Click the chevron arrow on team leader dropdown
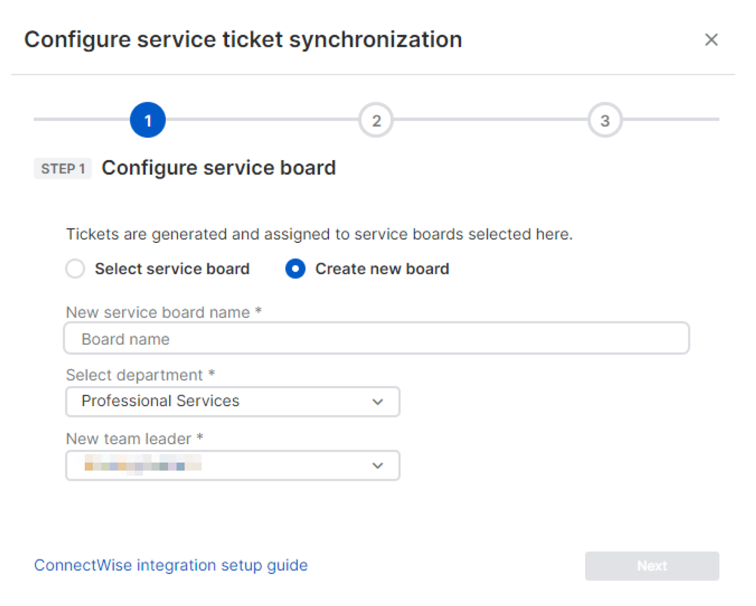 point(377,466)
